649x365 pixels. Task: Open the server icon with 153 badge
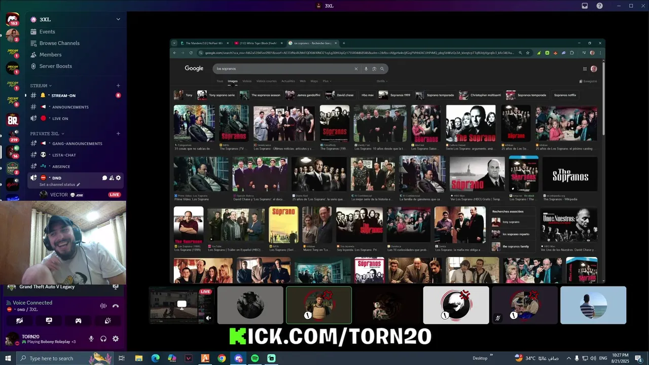(x=12, y=19)
